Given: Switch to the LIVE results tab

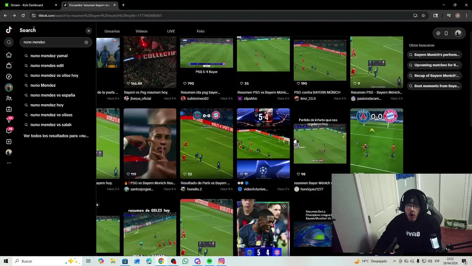Looking at the screenshot, I should (x=171, y=31).
